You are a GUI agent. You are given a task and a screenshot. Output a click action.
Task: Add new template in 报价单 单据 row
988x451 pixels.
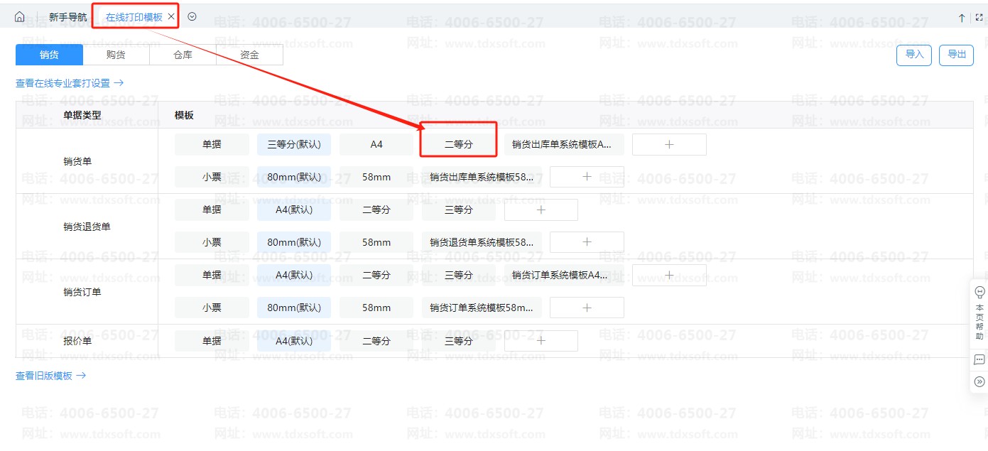[x=541, y=341]
